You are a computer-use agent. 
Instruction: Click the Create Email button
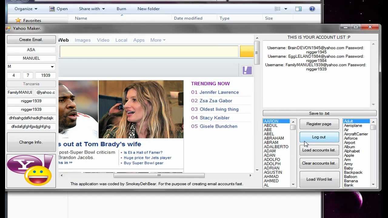pyautogui.click(x=31, y=40)
